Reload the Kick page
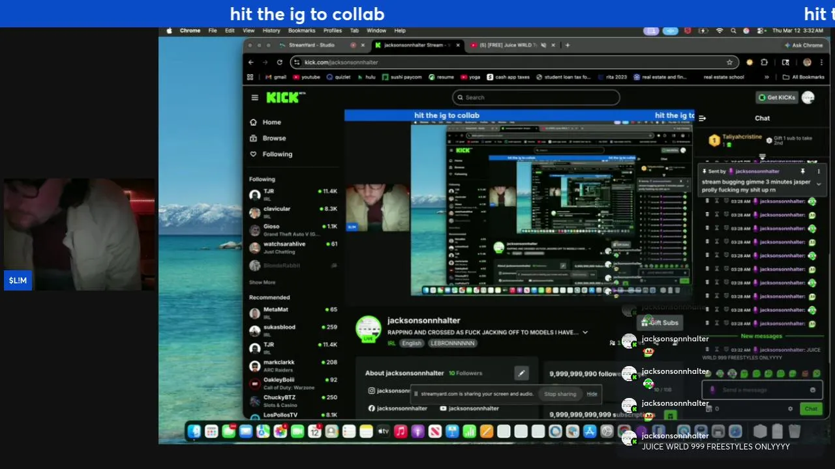The width and height of the screenshot is (835, 469). [x=279, y=63]
